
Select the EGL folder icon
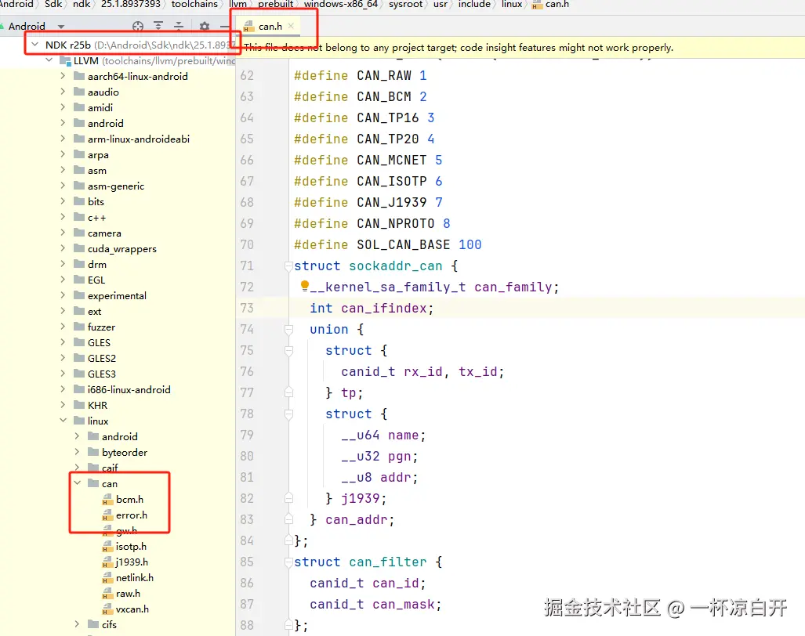(x=79, y=280)
